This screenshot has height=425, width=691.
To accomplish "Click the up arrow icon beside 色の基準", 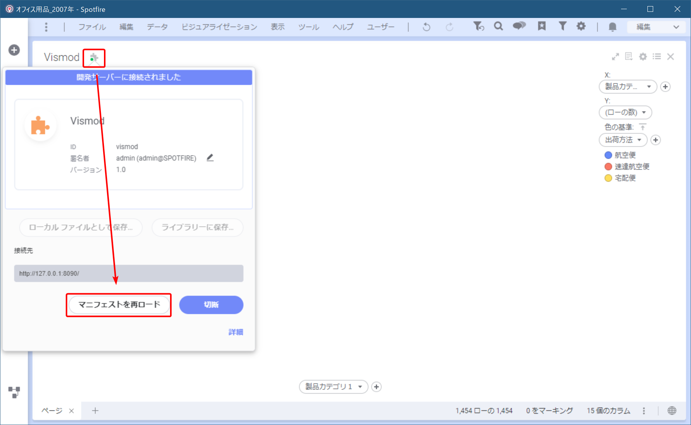I will point(643,127).
